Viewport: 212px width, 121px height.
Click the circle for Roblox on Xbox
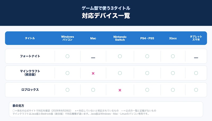click(173, 90)
